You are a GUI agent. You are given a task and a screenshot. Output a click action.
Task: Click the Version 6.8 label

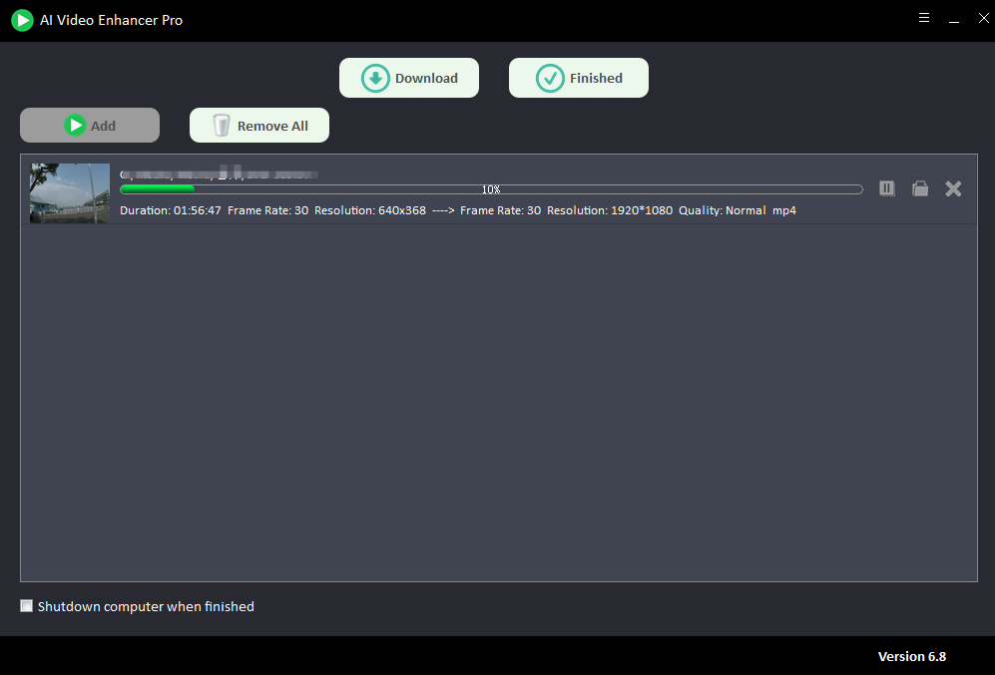click(x=911, y=656)
